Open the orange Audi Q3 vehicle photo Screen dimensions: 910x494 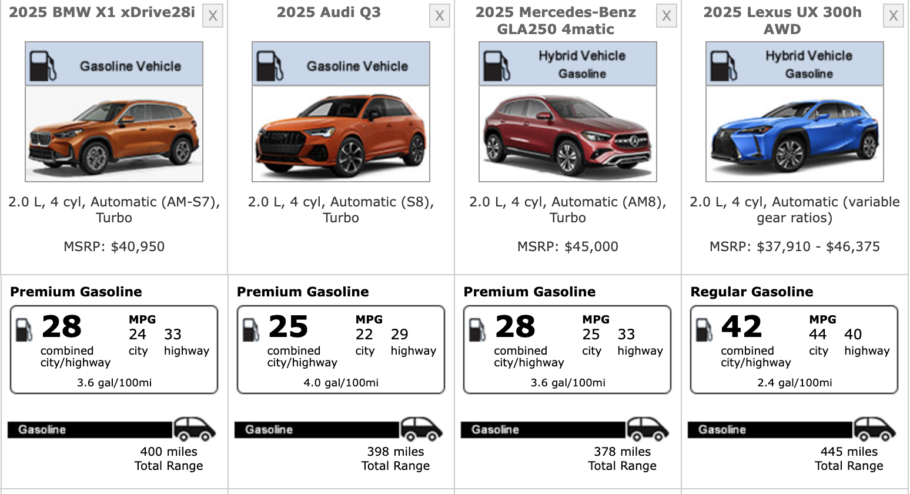tap(341, 134)
